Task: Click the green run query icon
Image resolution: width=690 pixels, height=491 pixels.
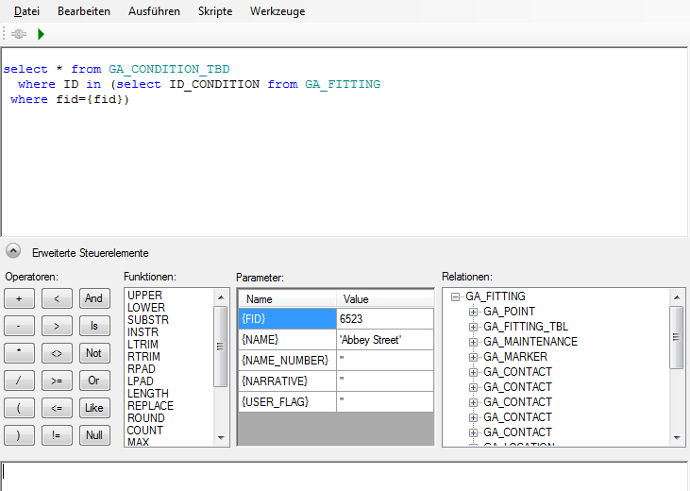Action: point(41,34)
